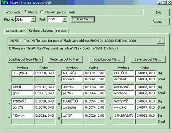Click key 0 symbols field .,:?!
172x133 pixels.
[72, 116]
